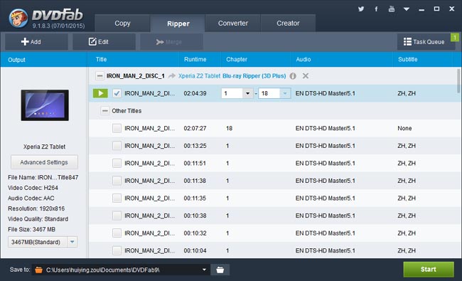Click the orange folder icon beside save path
The image size is (462, 281).
tap(38, 270)
